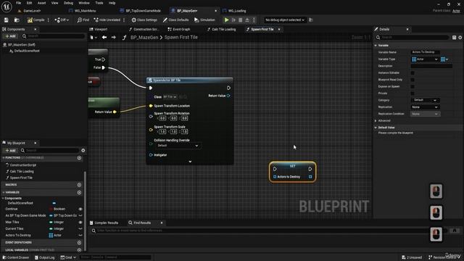Toggle visibility eye for Max Tiles variable
The width and height of the screenshot is (464, 261).
(x=80, y=222)
